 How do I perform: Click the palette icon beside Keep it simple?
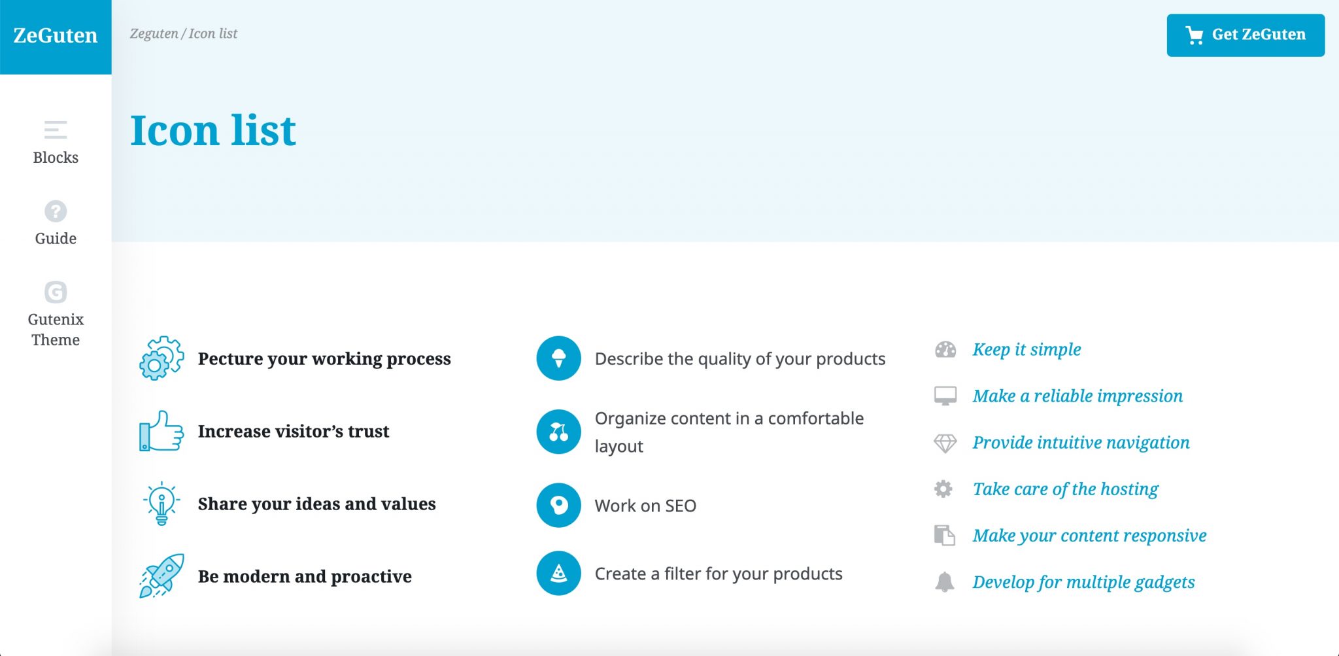(945, 350)
